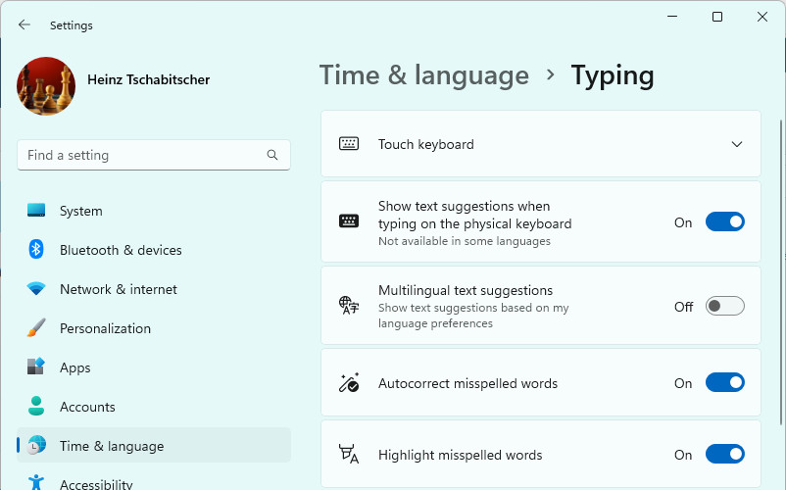This screenshot has width=786, height=490.
Task: Click the Touch keyboard icon
Action: [x=349, y=144]
